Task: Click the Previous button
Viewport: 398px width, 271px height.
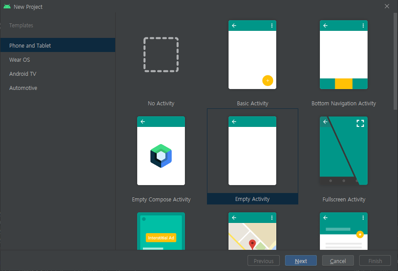Action: (x=263, y=260)
